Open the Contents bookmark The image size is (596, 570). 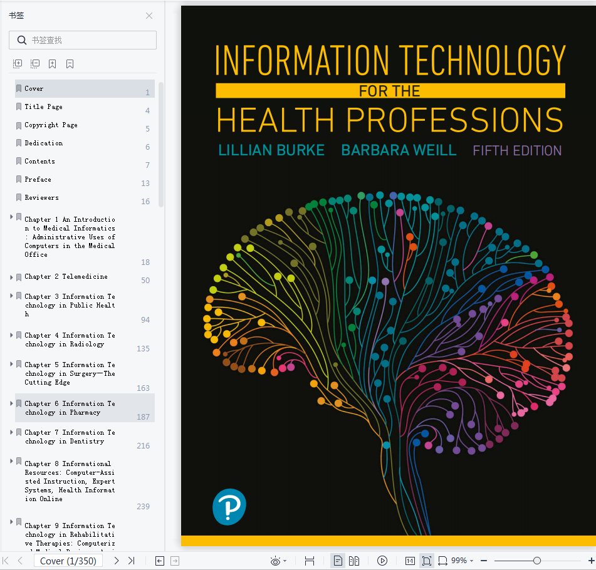pos(85,162)
